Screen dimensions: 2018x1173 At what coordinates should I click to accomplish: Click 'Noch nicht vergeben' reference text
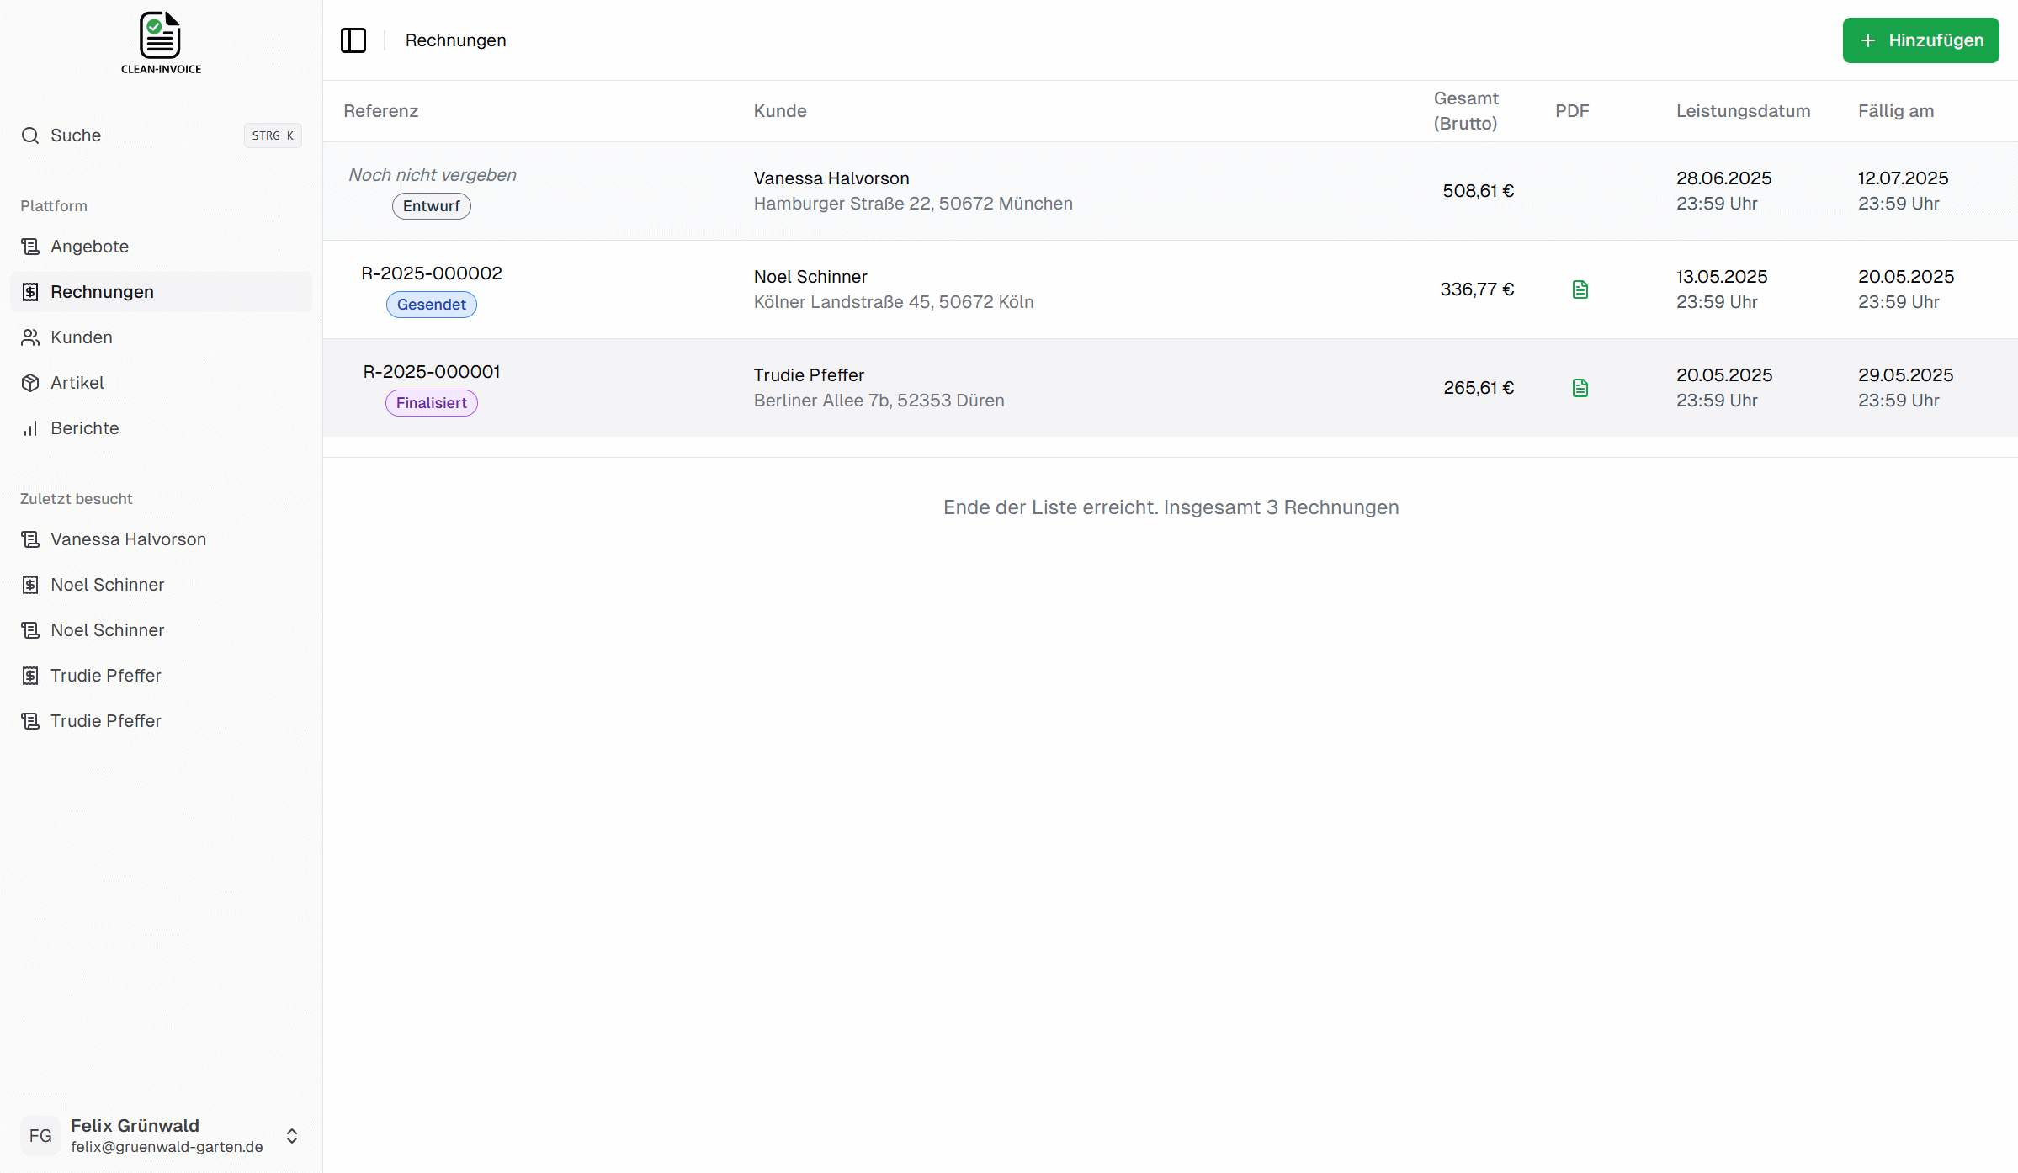click(x=433, y=175)
